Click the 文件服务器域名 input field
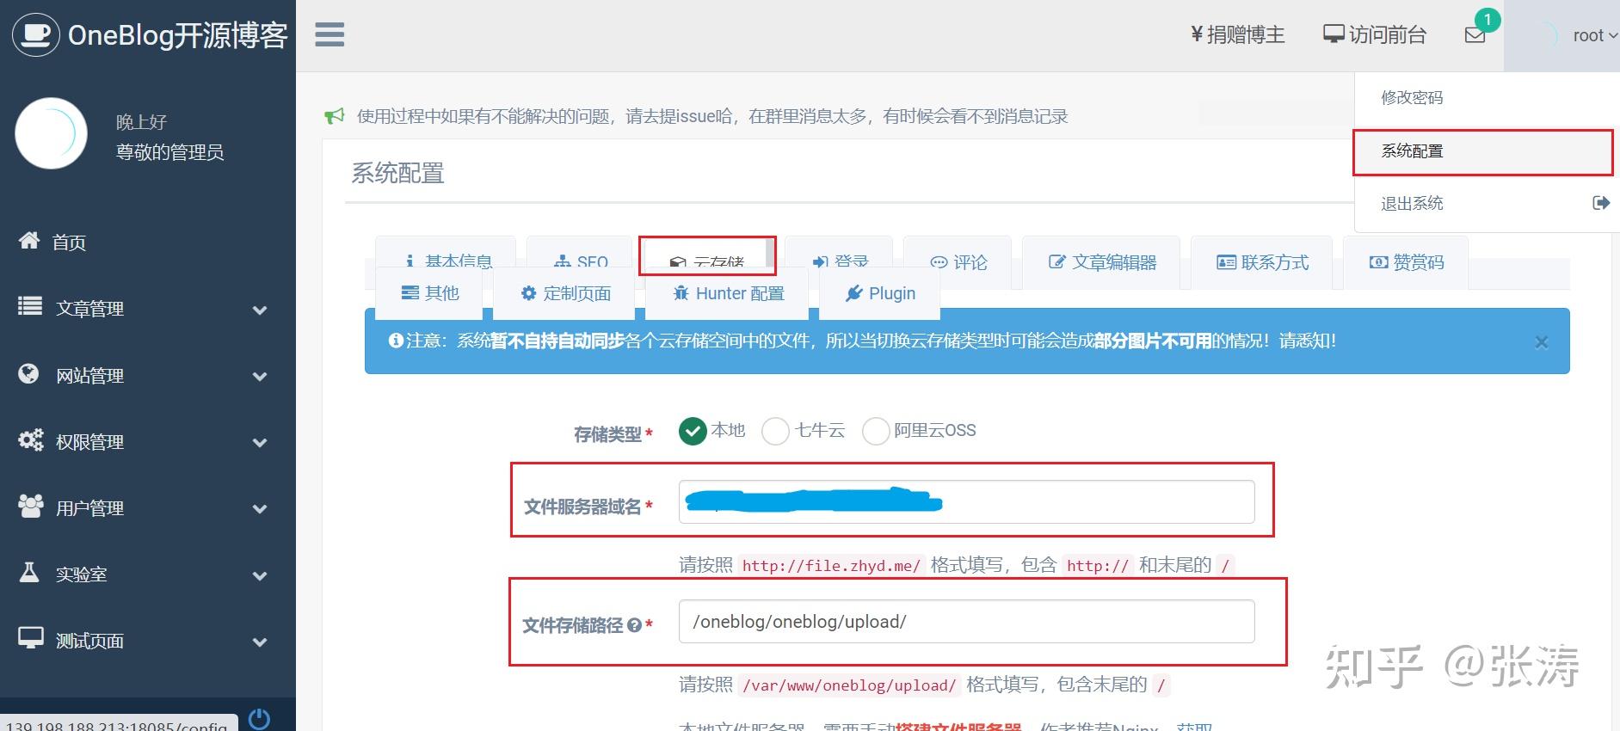 pos(966,501)
